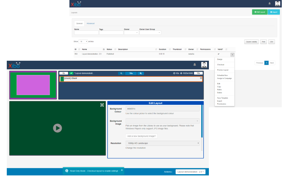Choose Retire from the row menu
The image size is (282, 176).
point(219,90)
